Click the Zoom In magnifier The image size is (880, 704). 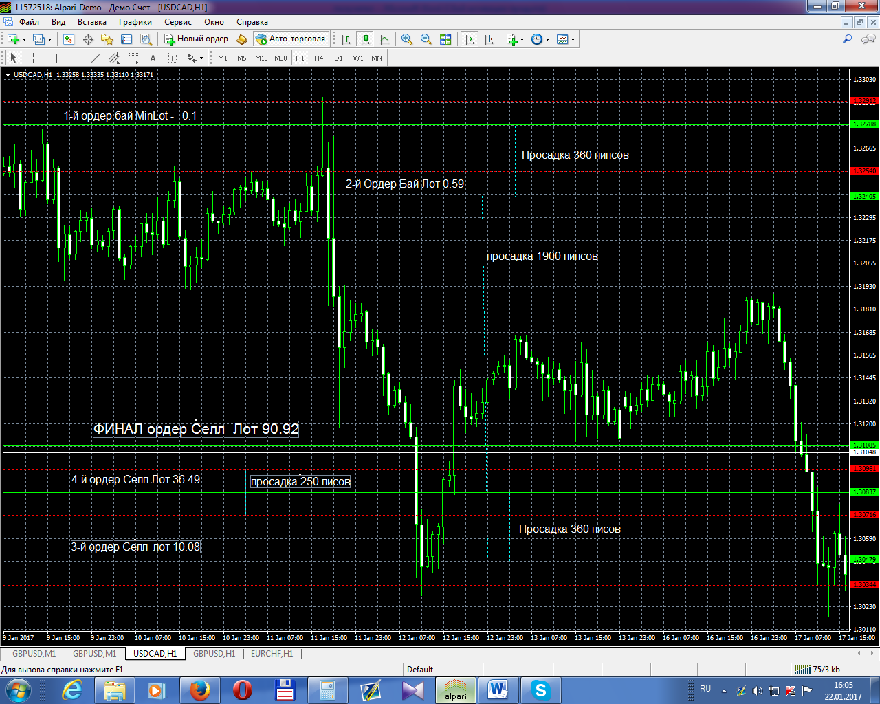click(407, 39)
